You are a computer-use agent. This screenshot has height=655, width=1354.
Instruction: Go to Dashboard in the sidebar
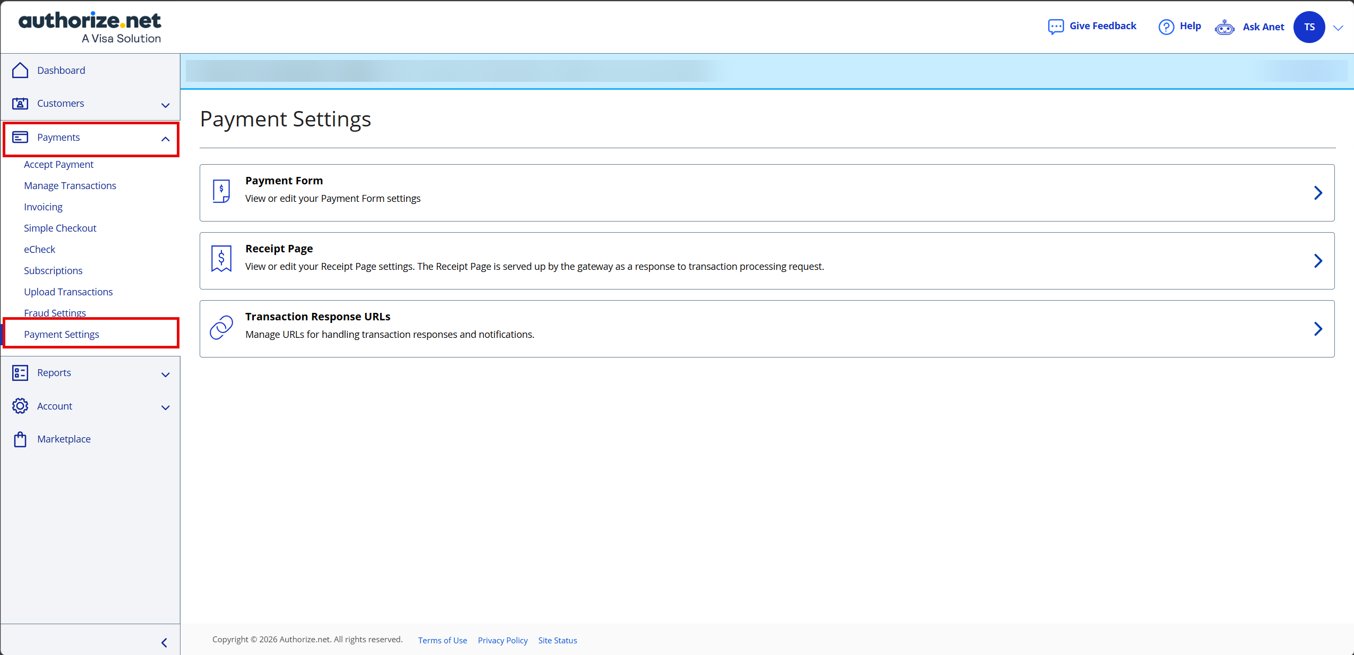(x=61, y=70)
